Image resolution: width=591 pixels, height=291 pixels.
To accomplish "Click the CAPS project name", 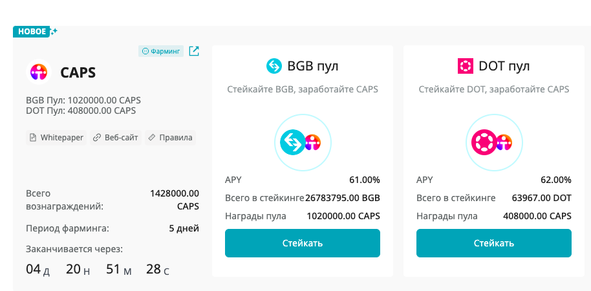I will pos(78,72).
